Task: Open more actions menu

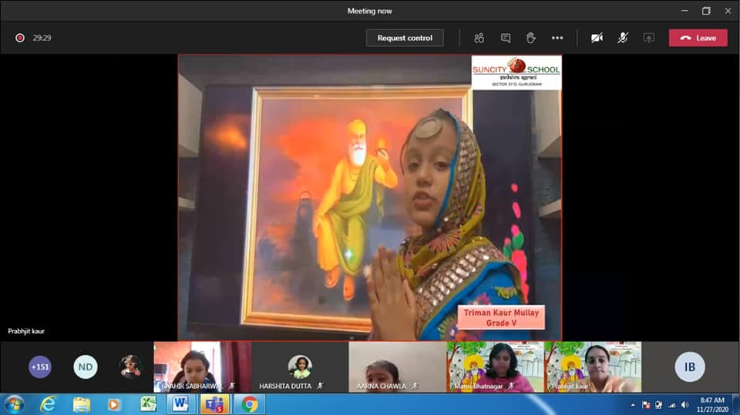Action: tap(557, 38)
